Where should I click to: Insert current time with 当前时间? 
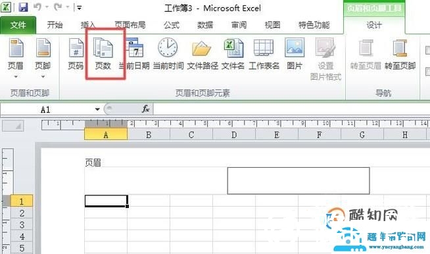[168, 54]
